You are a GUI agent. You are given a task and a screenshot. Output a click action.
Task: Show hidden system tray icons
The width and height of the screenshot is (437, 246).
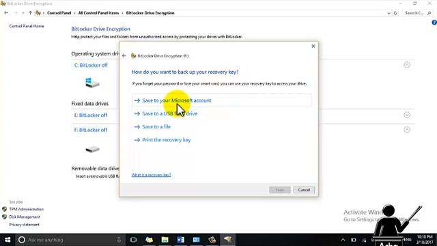pos(343,240)
